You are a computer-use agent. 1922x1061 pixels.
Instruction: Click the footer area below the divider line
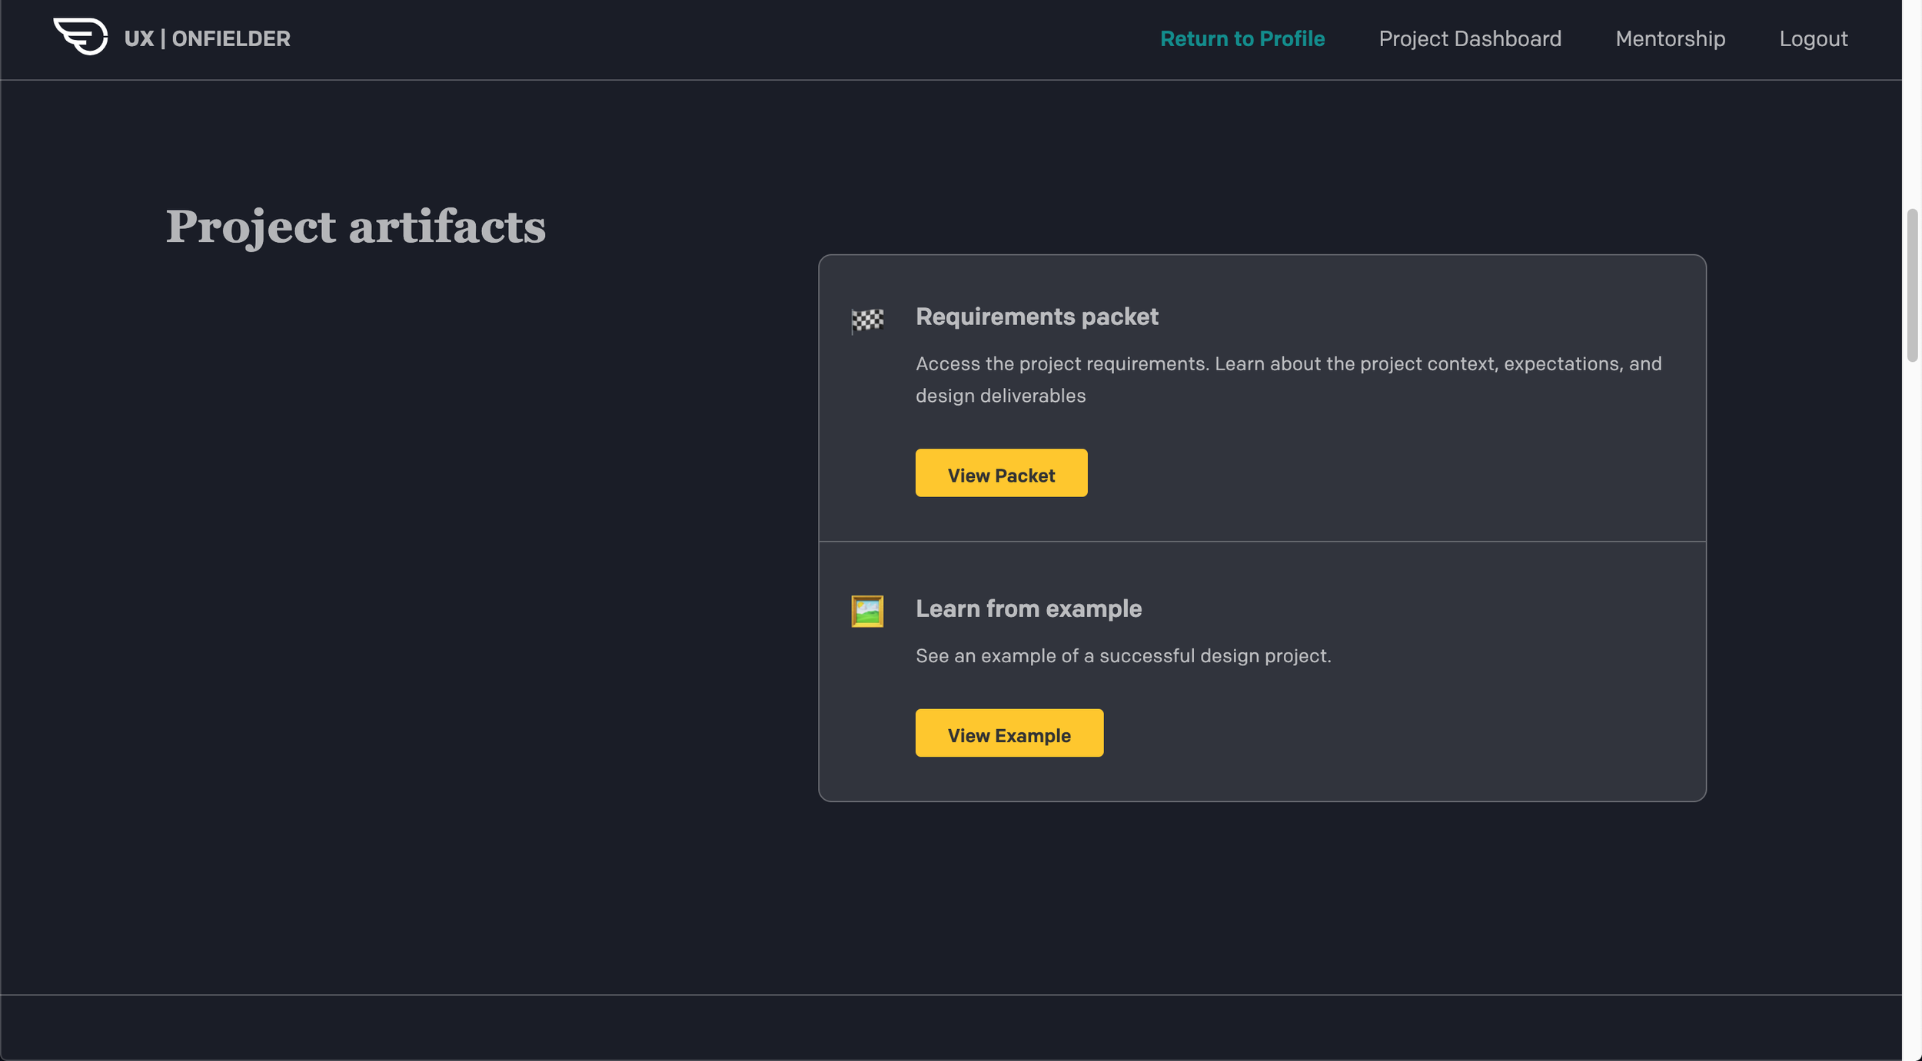[950, 1028]
